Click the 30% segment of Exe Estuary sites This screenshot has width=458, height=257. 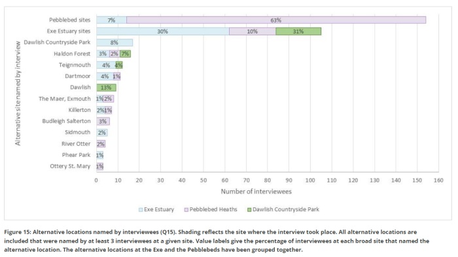(x=163, y=31)
